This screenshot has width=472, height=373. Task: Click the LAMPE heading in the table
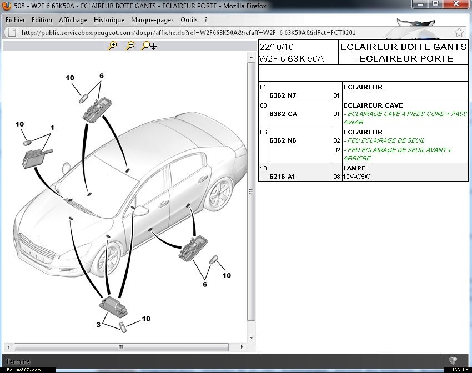point(354,168)
